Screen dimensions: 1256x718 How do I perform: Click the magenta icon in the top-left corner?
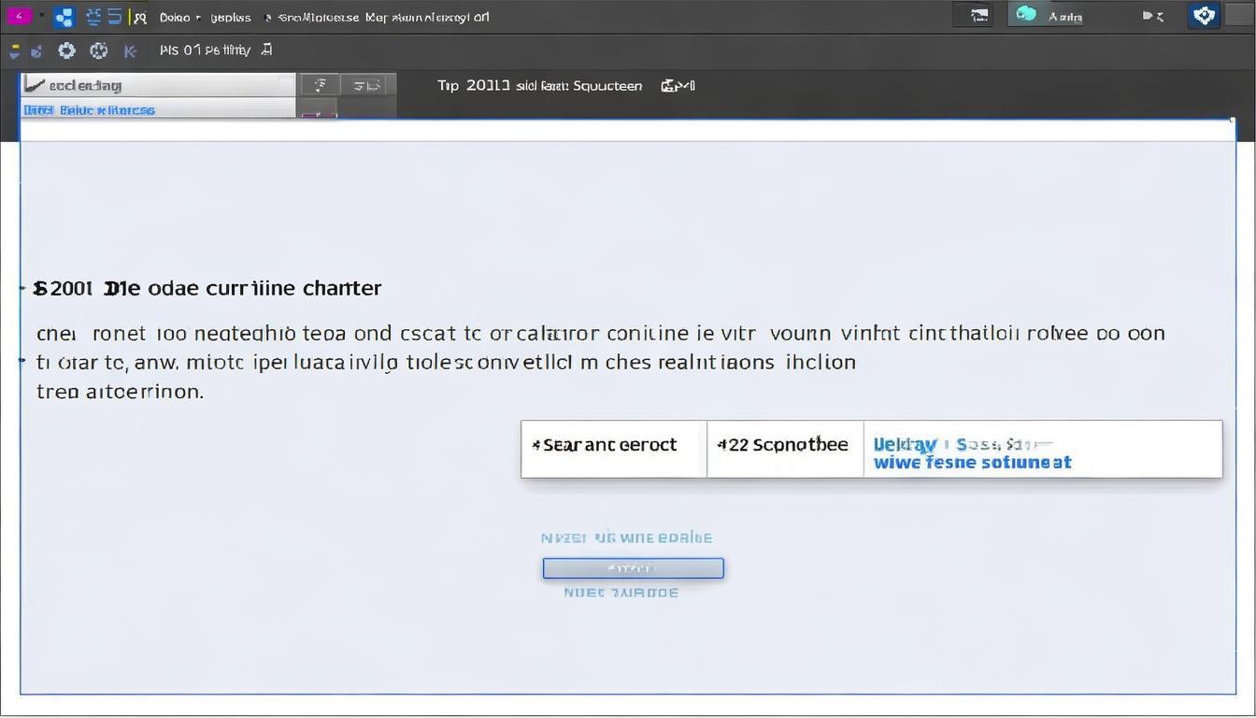click(x=19, y=16)
